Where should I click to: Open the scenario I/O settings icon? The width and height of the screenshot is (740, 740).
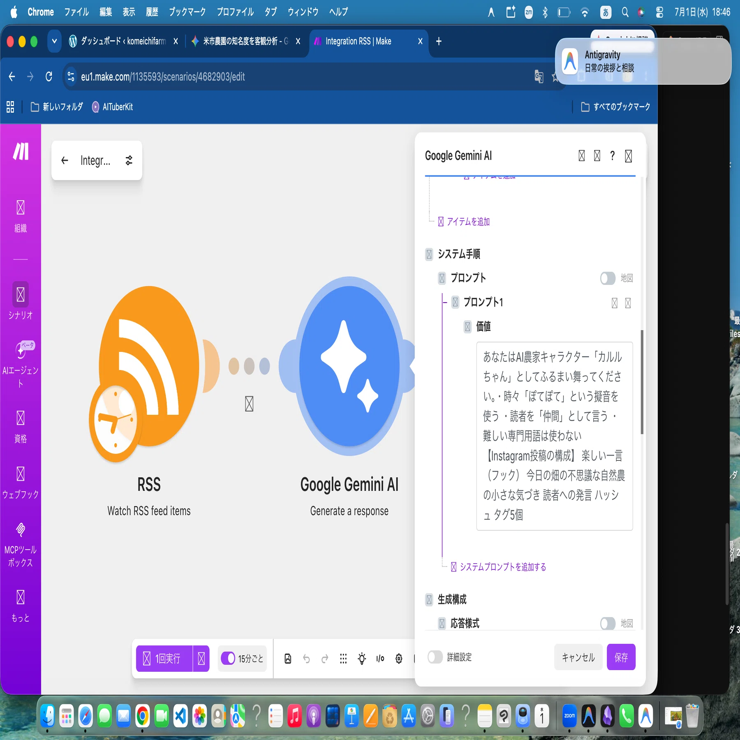click(x=380, y=659)
